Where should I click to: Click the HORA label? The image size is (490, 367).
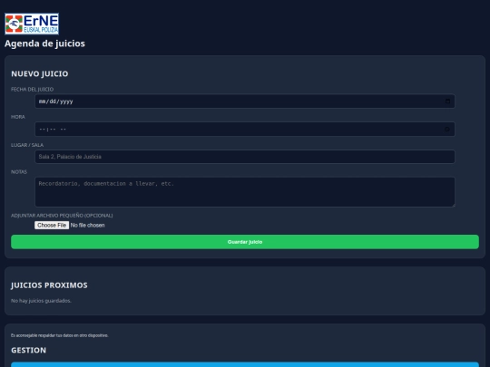click(18, 117)
